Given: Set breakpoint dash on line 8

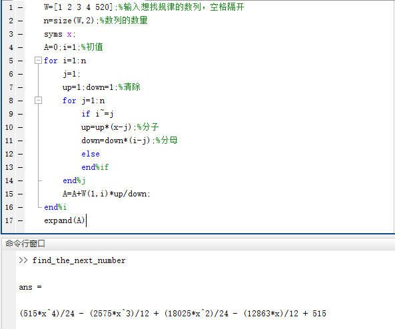Looking at the screenshot, I should [21, 101].
